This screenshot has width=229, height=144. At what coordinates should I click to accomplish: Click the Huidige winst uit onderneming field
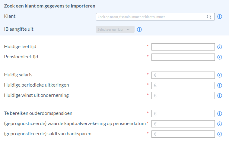tap(183, 96)
